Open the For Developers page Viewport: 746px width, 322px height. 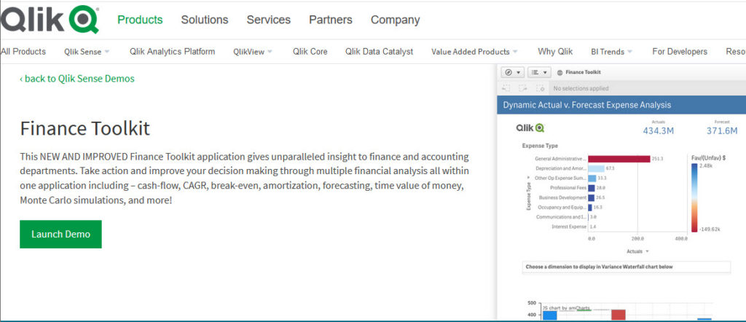680,52
